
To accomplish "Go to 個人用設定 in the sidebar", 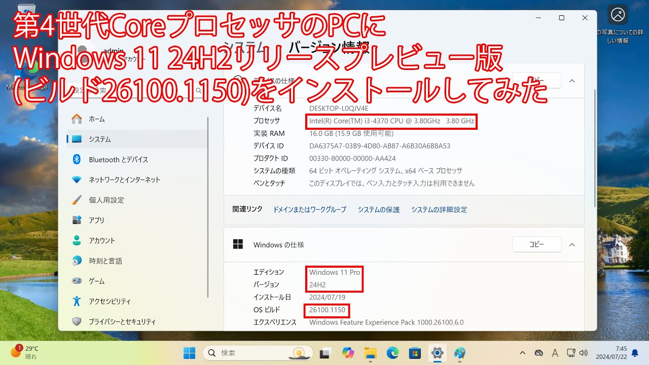I will pyautogui.click(x=106, y=200).
